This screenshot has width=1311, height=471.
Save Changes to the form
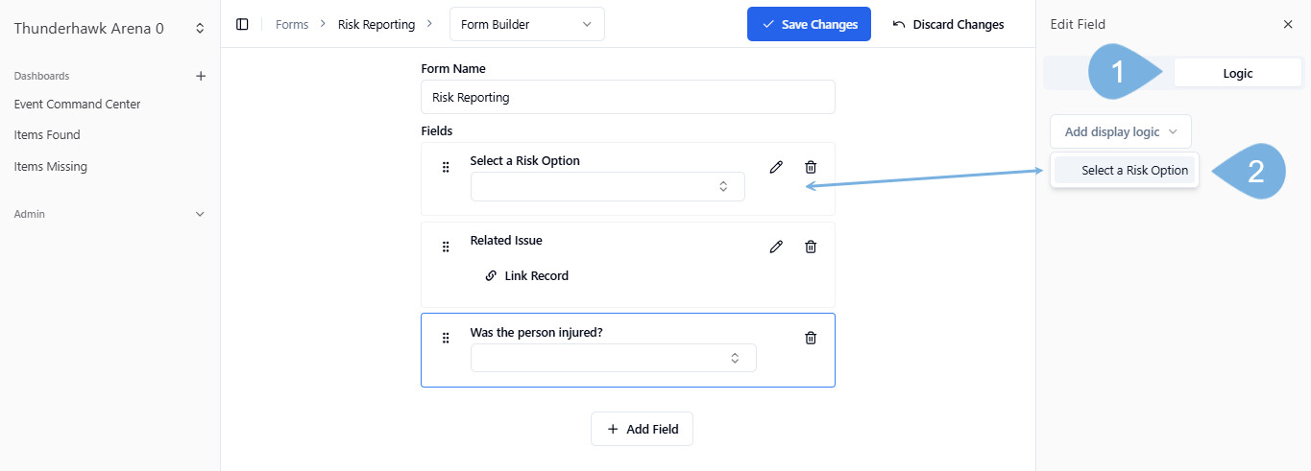point(809,24)
